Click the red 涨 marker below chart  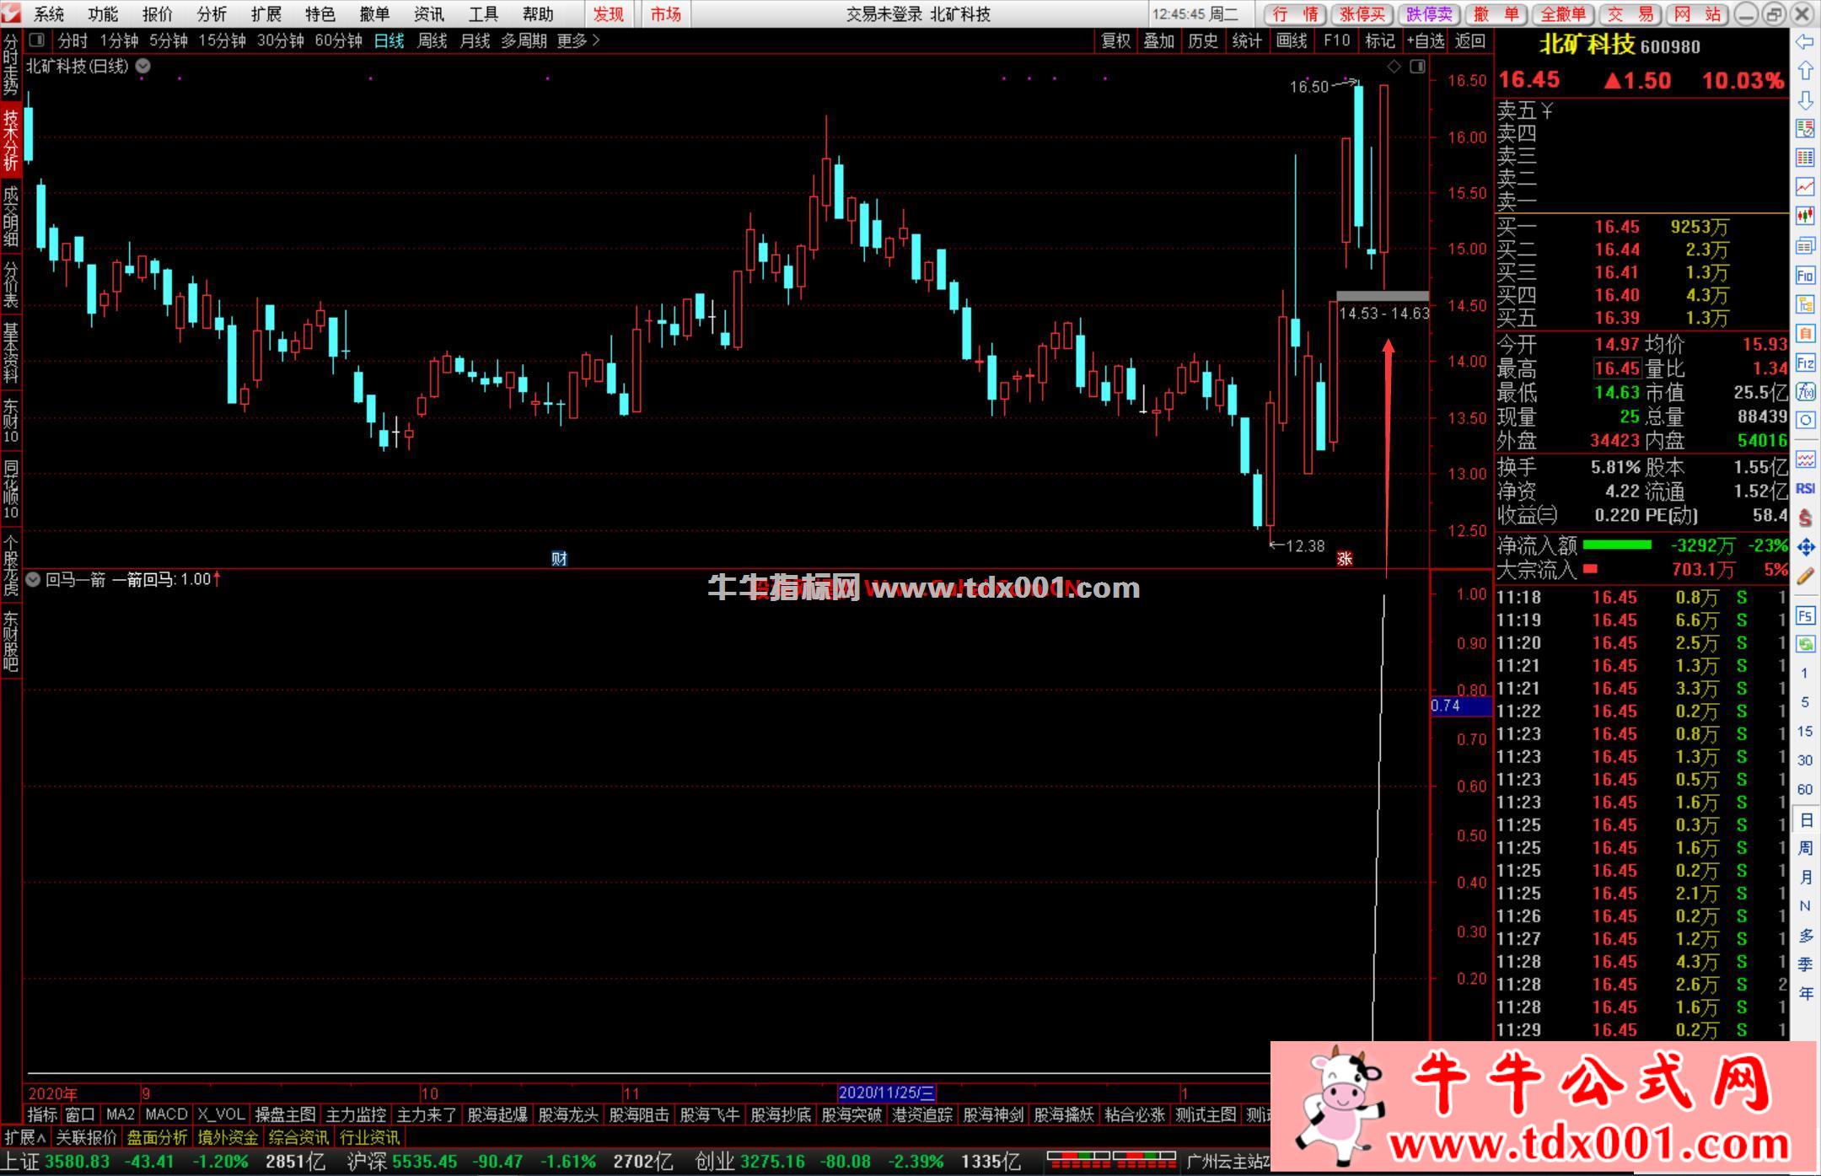1345,559
